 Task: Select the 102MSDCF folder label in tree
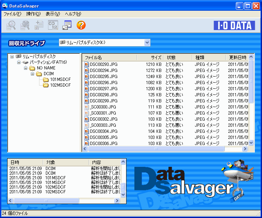[61, 85]
